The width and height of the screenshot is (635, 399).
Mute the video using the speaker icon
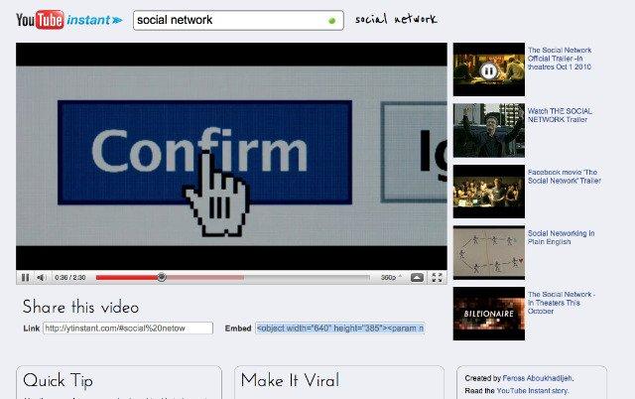pos(41,278)
